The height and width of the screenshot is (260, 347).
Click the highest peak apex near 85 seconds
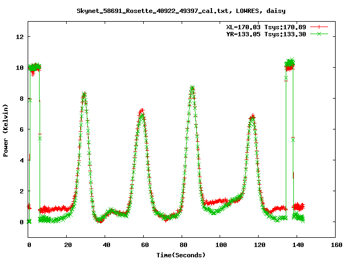(192, 88)
